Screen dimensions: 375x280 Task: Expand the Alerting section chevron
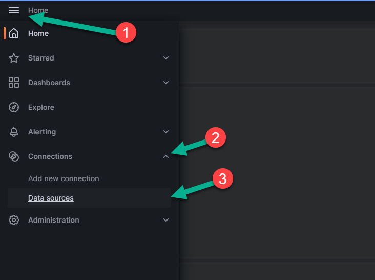click(x=166, y=132)
